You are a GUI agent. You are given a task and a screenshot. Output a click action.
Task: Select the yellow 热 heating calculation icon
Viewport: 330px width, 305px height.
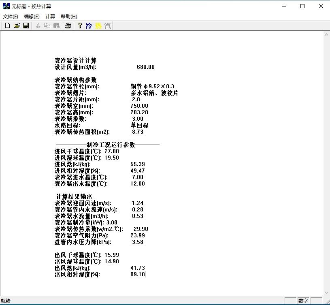click(x=98, y=26)
